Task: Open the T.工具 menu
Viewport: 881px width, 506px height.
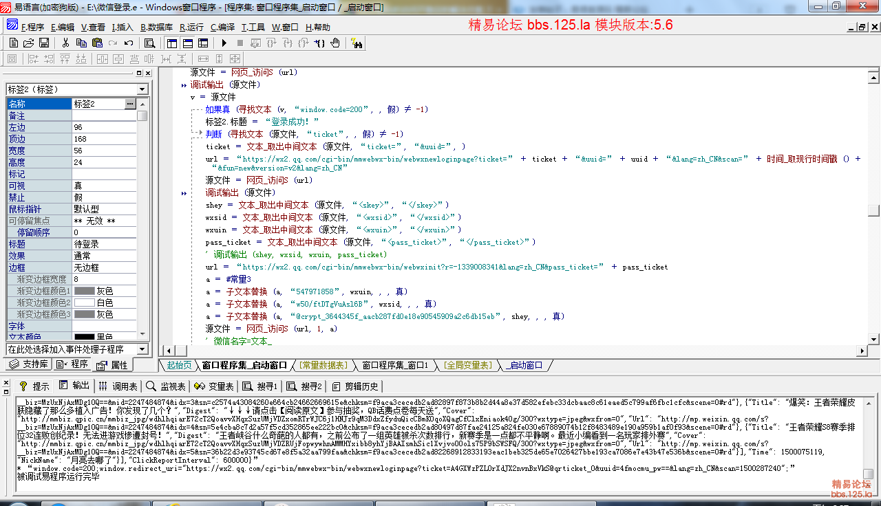Action: [x=253, y=27]
